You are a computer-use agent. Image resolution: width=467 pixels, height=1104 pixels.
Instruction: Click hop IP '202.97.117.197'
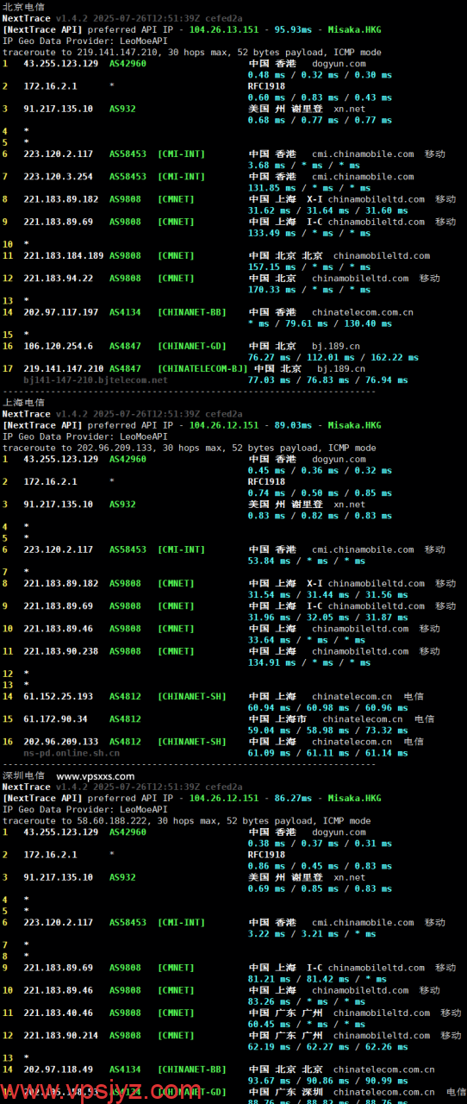tap(60, 312)
